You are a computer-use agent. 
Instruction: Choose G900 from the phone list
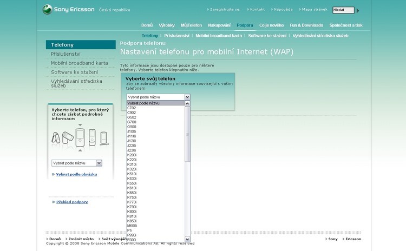tap(155, 127)
